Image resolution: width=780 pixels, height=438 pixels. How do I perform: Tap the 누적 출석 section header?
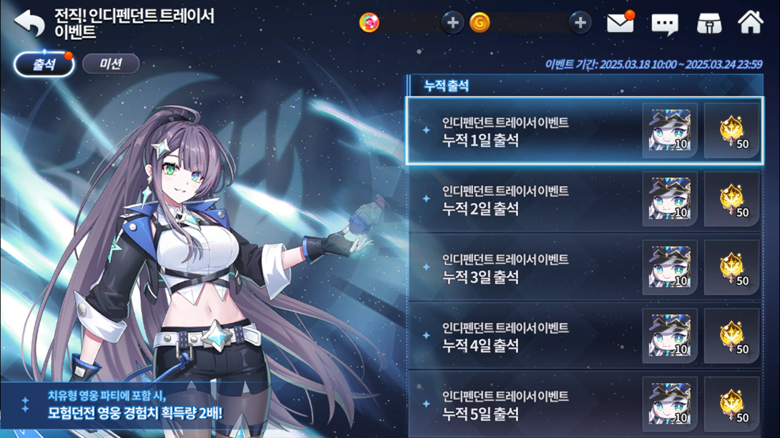pos(585,86)
